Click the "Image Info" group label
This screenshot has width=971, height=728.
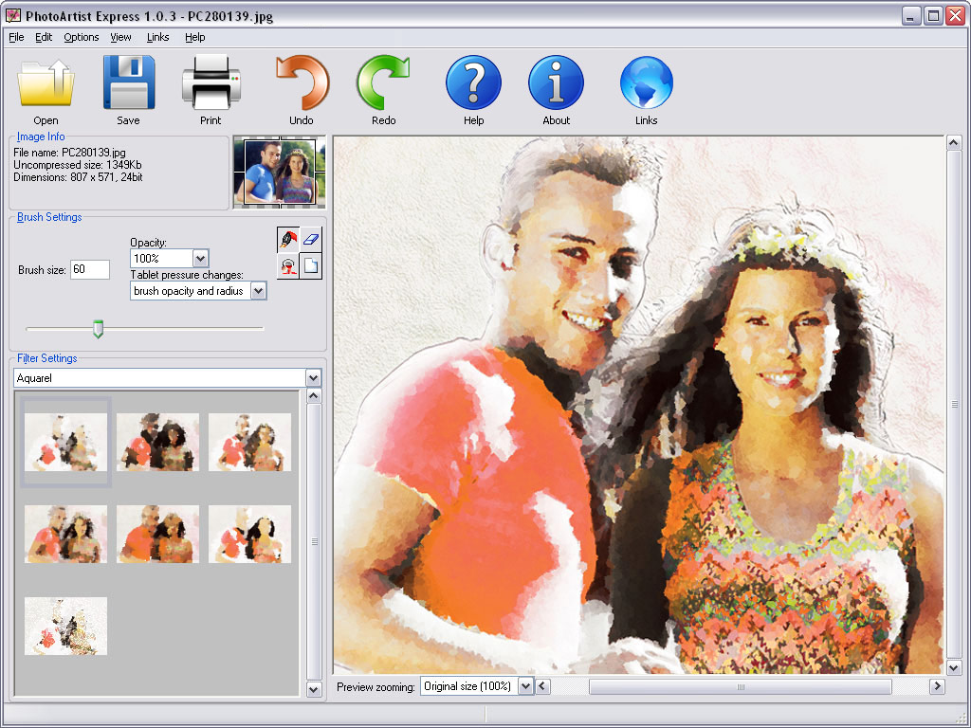pyautogui.click(x=41, y=136)
